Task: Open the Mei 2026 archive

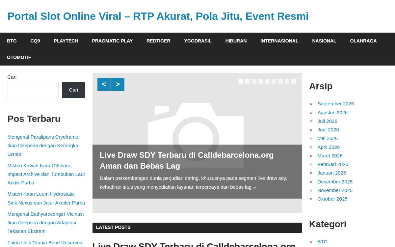Action: click(x=328, y=138)
